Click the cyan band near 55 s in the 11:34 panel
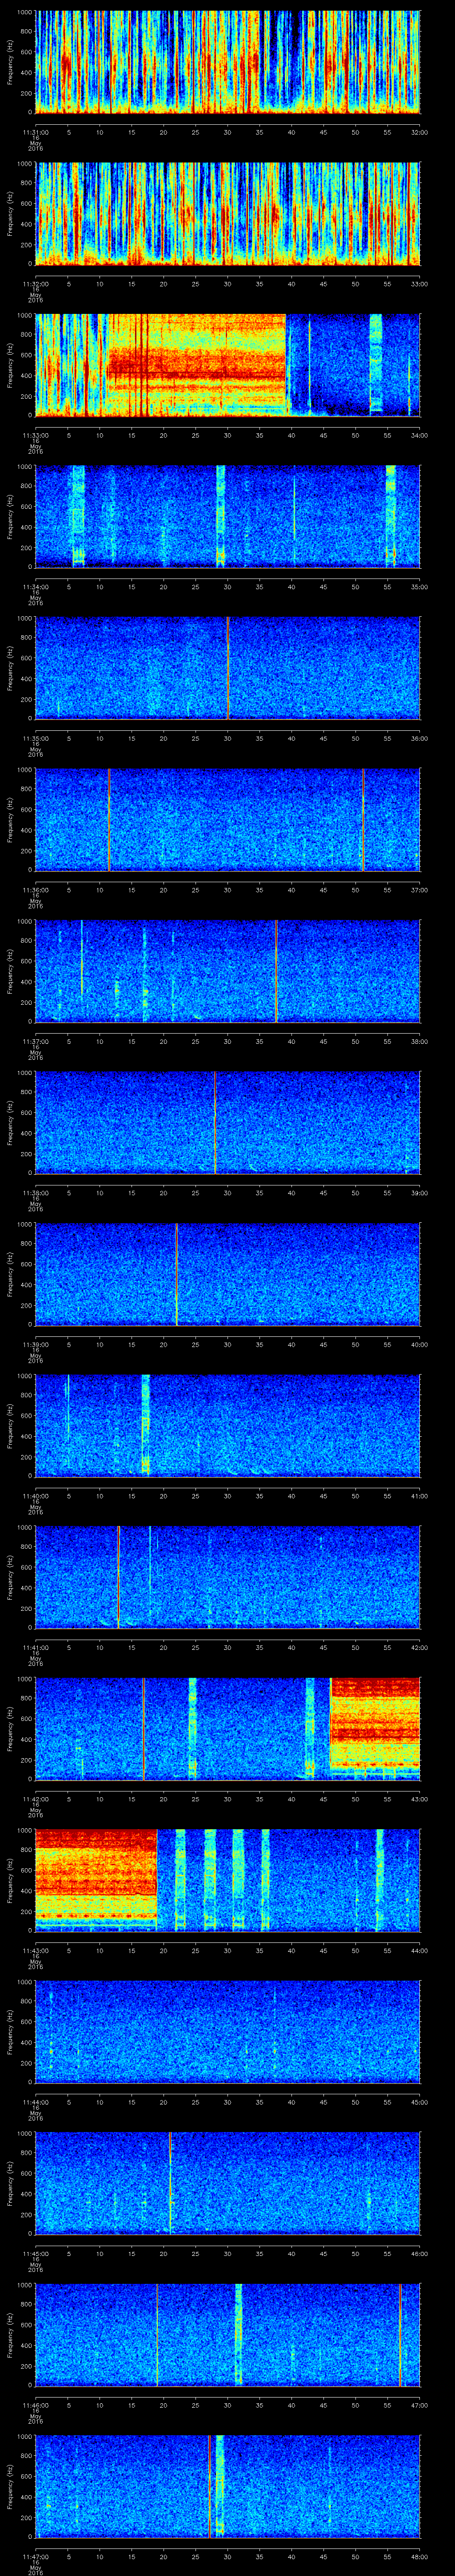 390,516
